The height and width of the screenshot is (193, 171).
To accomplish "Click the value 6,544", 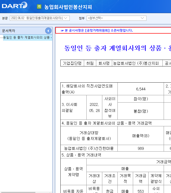I will [141, 89].
